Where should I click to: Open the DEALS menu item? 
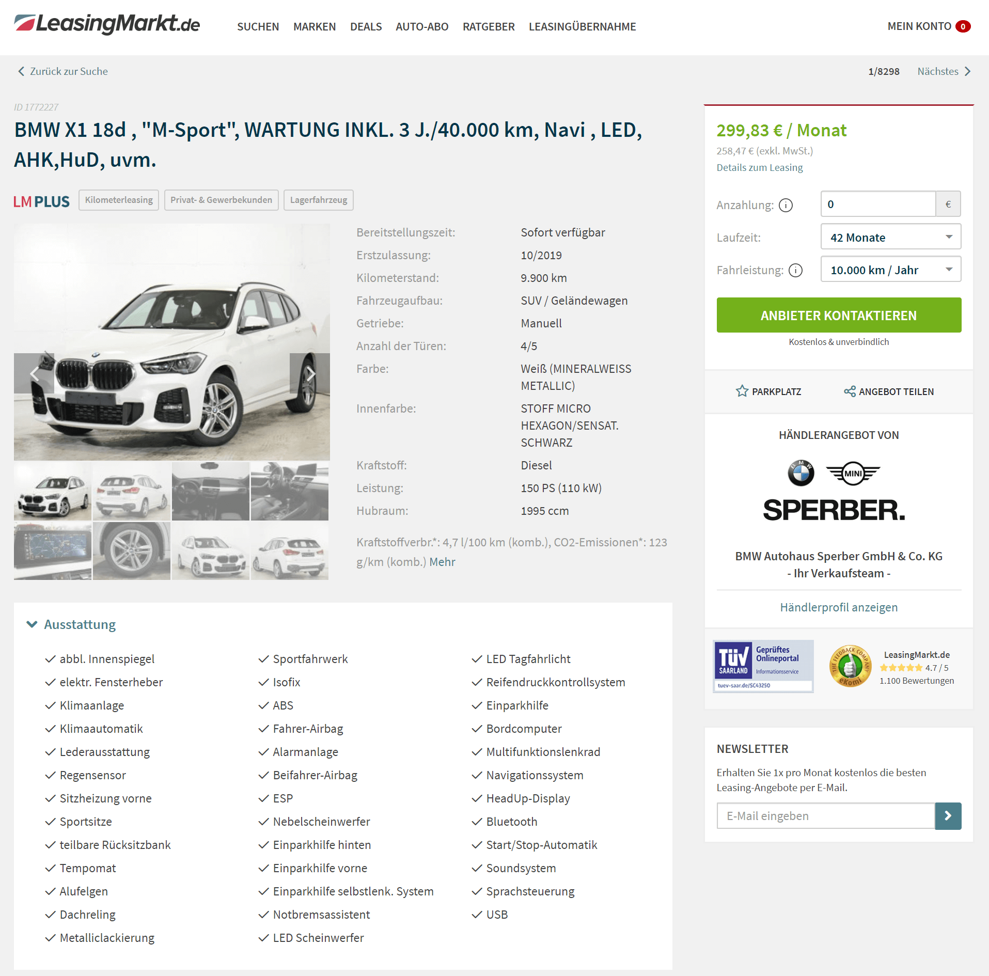[366, 26]
